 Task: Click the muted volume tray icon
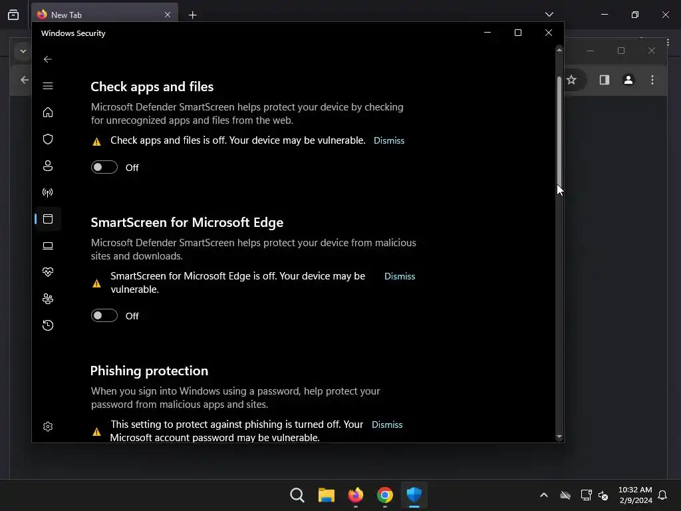point(603,495)
